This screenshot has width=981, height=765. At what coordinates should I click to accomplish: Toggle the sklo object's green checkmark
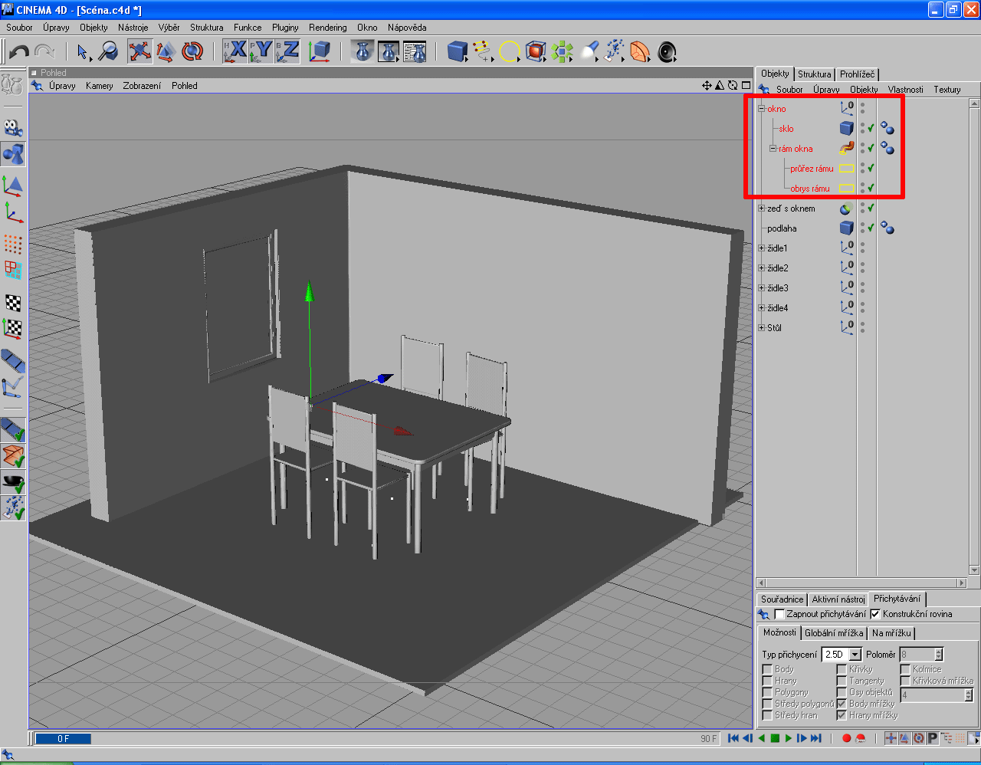click(871, 128)
